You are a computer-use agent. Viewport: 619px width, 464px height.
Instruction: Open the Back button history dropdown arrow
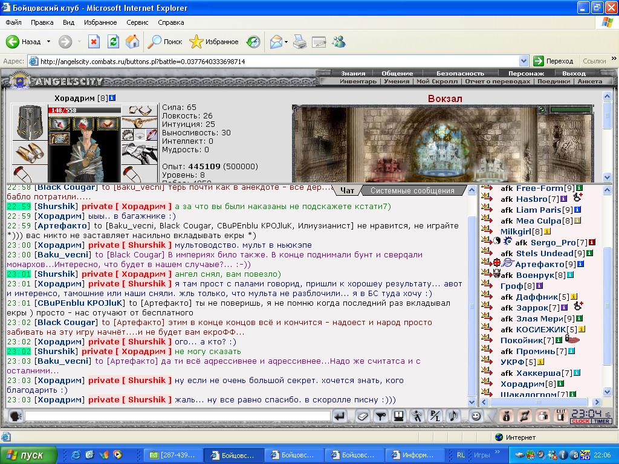coord(48,42)
